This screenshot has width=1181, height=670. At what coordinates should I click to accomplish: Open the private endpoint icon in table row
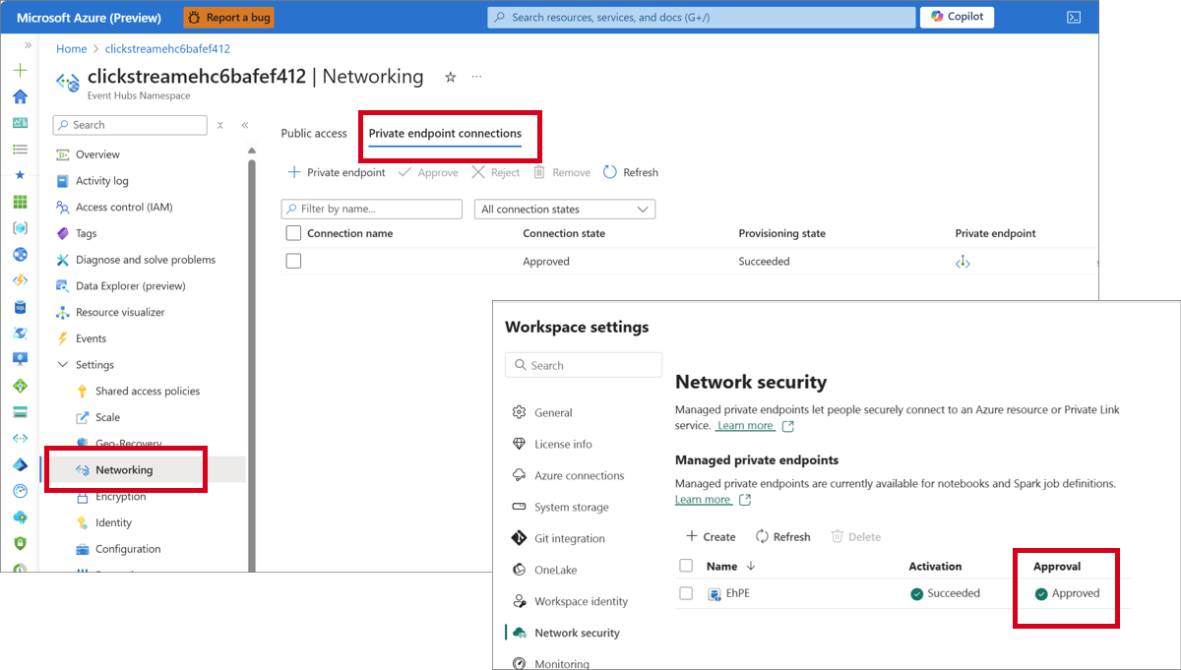pyautogui.click(x=963, y=262)
